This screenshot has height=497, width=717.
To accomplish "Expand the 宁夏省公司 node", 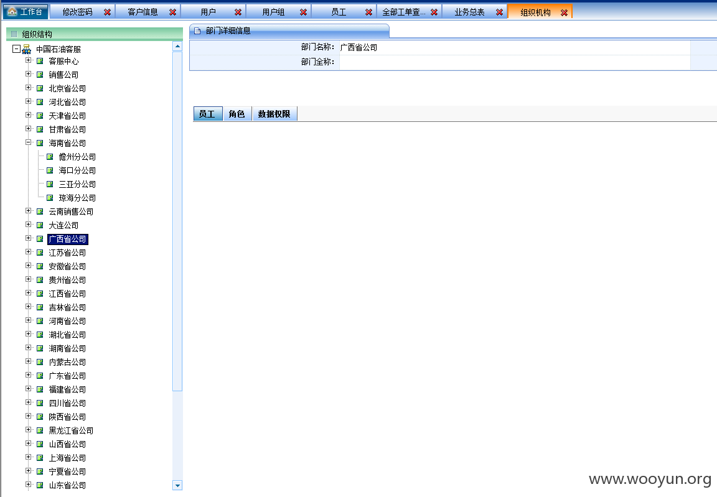I will pos(29,471).
